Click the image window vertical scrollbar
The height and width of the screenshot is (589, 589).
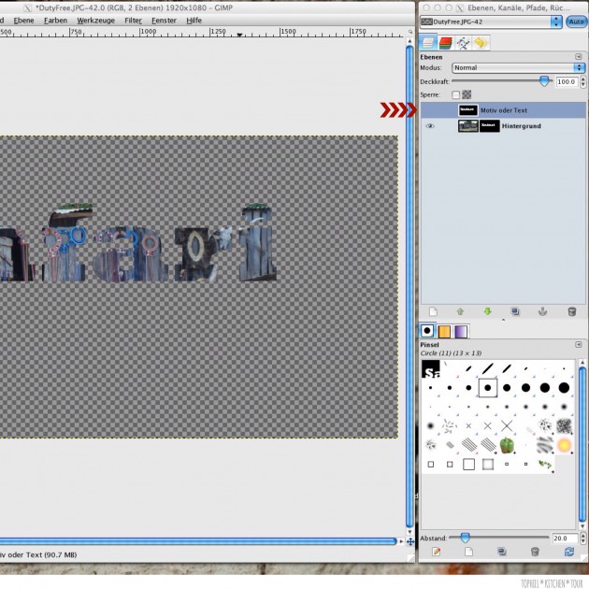click(x=409, y=286)
